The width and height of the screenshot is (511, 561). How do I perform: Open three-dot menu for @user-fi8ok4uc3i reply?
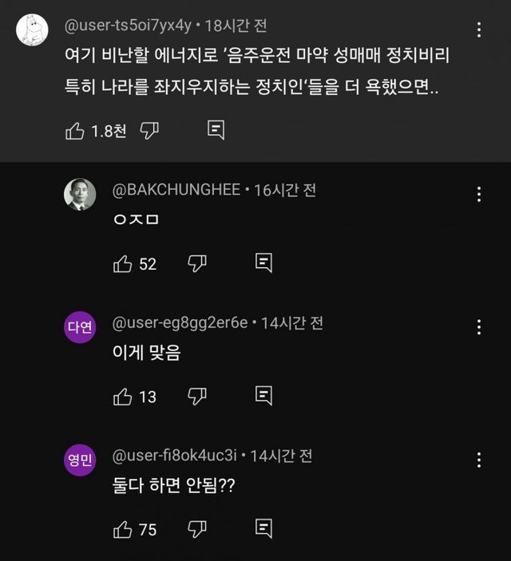point(479,459)
